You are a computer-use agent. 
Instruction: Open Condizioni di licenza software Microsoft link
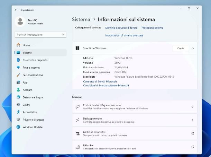click(106, 85)
